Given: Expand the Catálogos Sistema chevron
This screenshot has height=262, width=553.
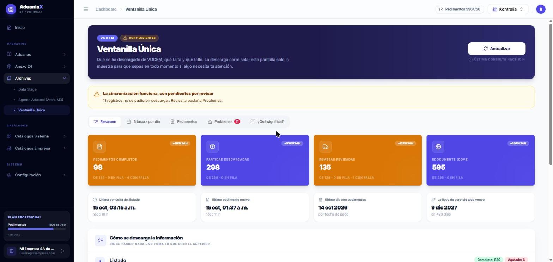Looking at the screenshot, I should 65,136.
